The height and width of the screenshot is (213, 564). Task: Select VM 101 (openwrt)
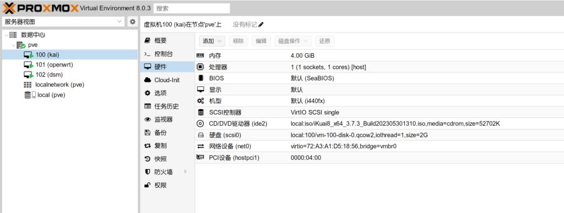click(x=70, y=65)
